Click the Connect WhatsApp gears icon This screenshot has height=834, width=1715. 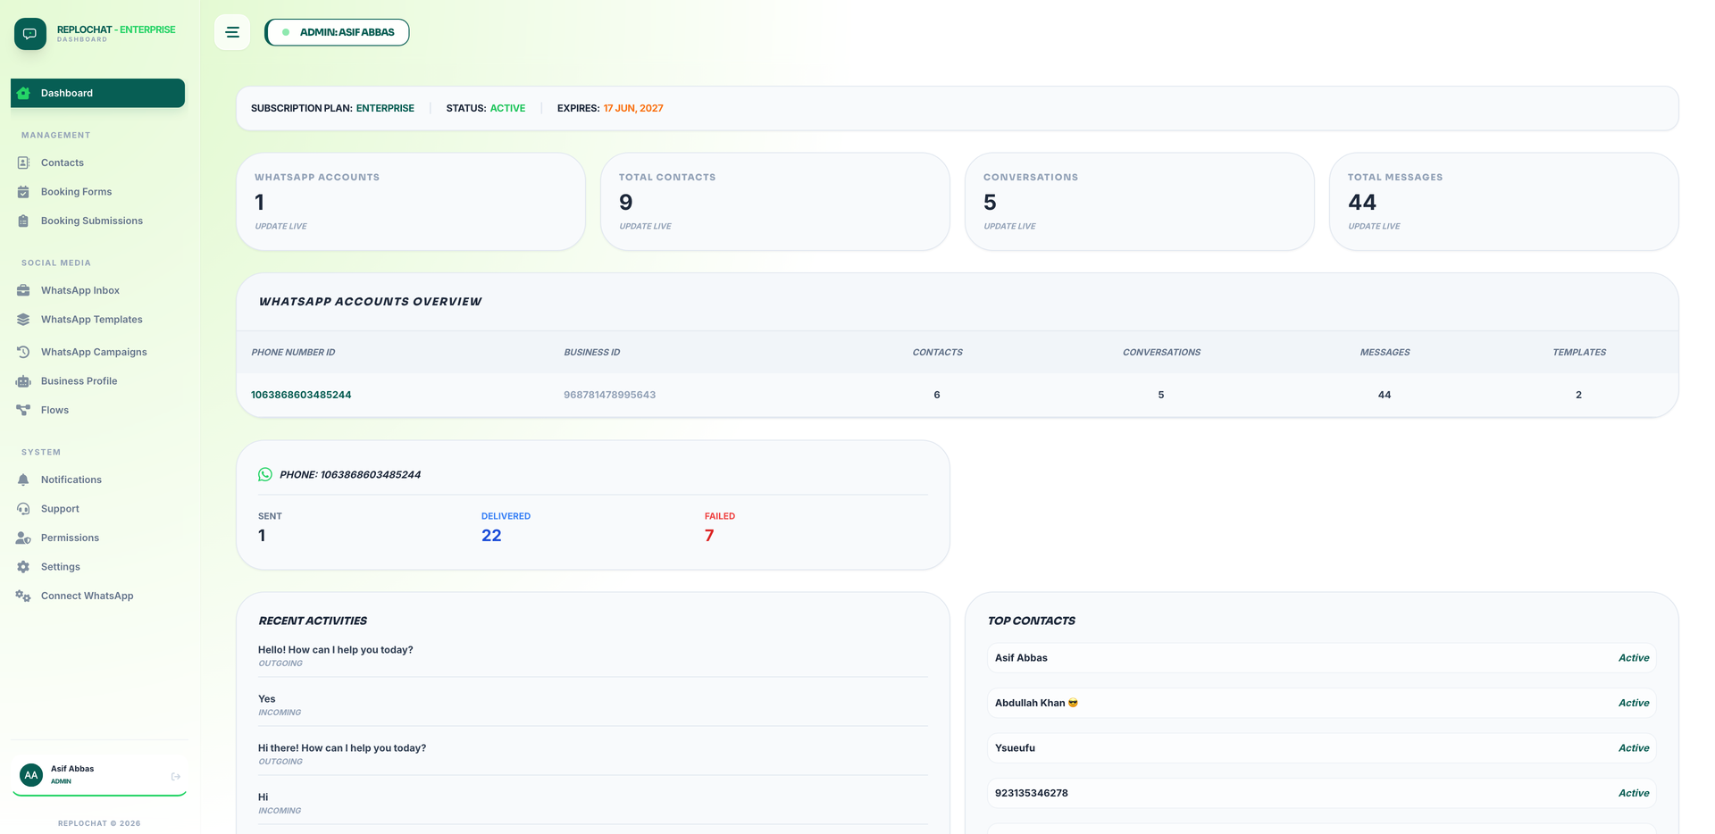click(23, 596)
